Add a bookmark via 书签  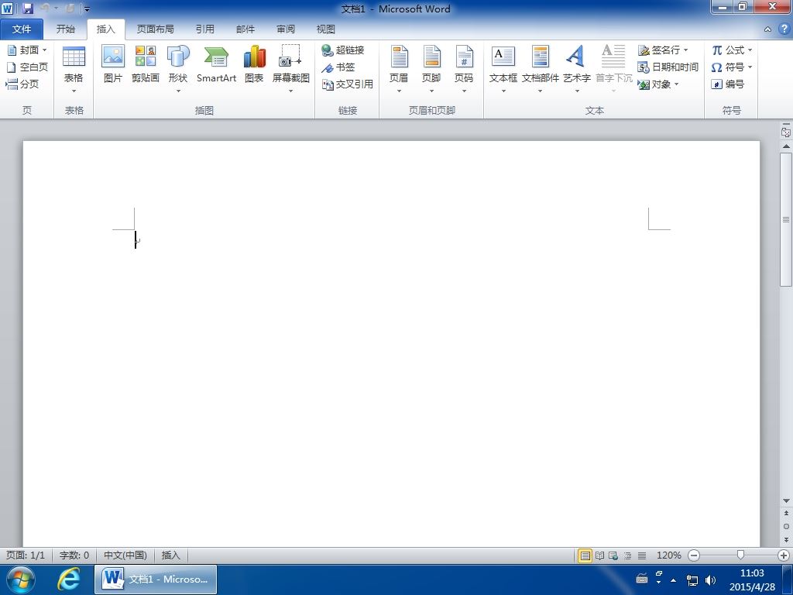338,67
